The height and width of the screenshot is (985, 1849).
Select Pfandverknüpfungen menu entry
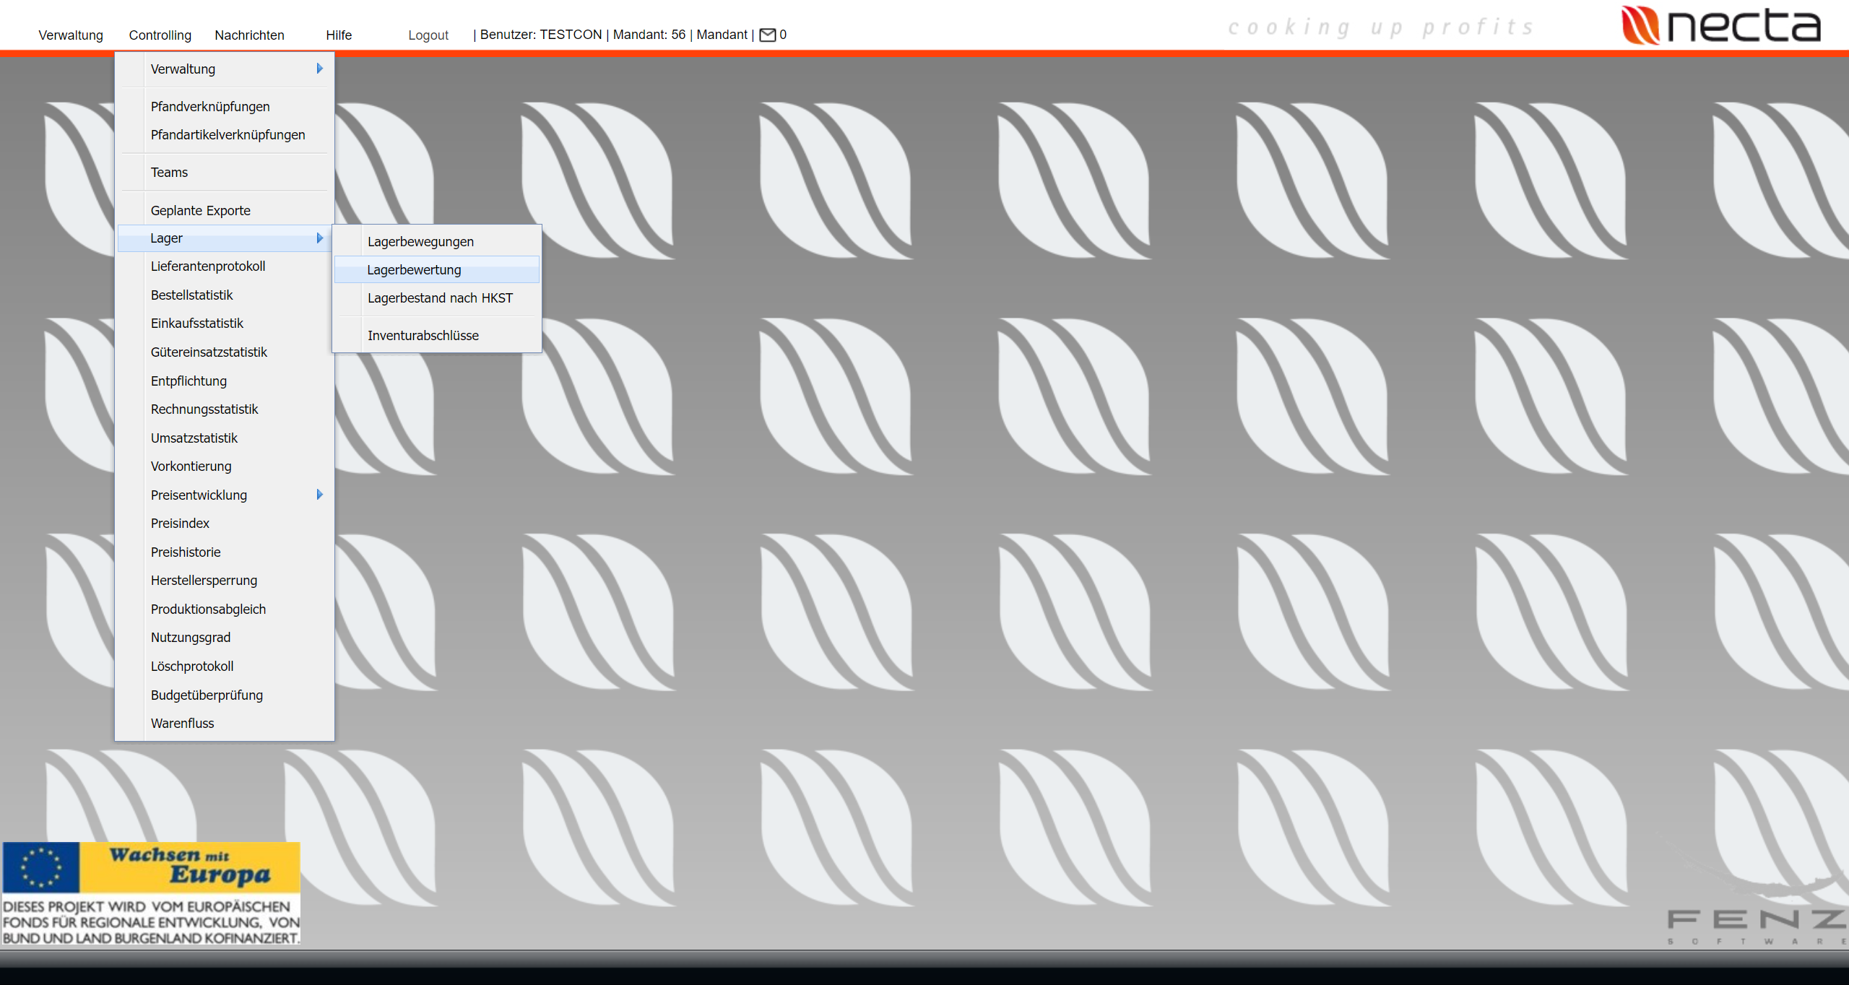tap(210, 107)
